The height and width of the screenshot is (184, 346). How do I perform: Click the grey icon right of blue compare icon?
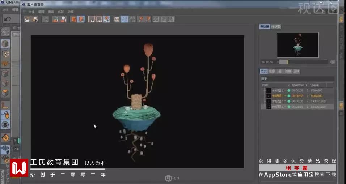[132, 20]
